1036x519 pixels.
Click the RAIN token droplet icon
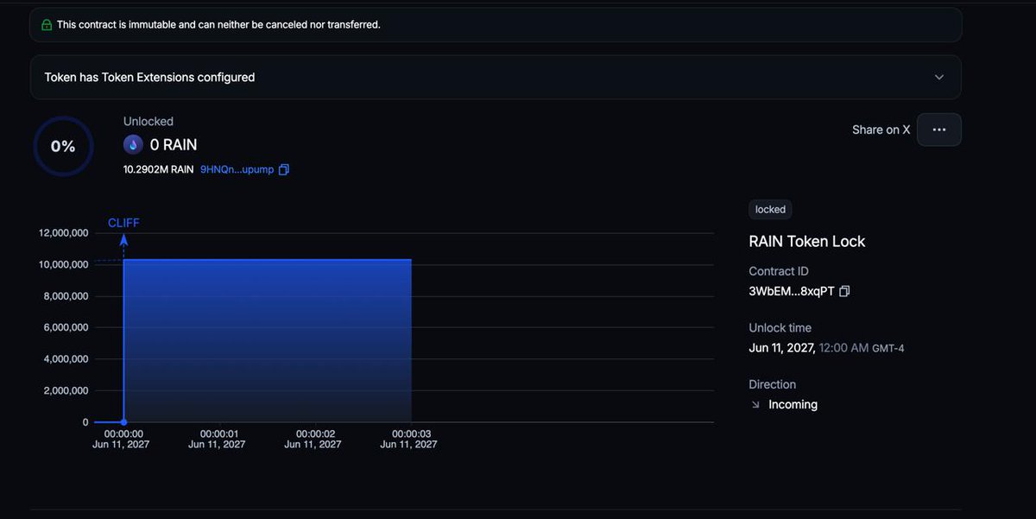(x=133, y=144)
